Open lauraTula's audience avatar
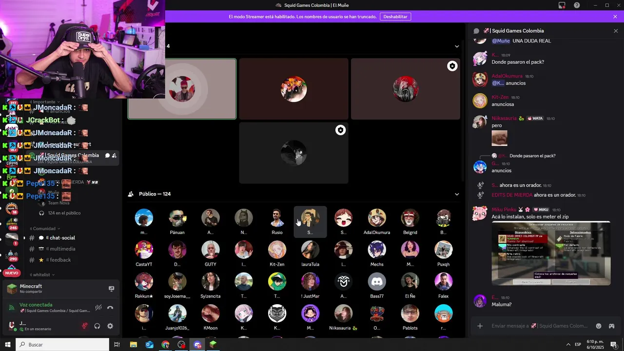The image size is (624, 351). (310, 250)
